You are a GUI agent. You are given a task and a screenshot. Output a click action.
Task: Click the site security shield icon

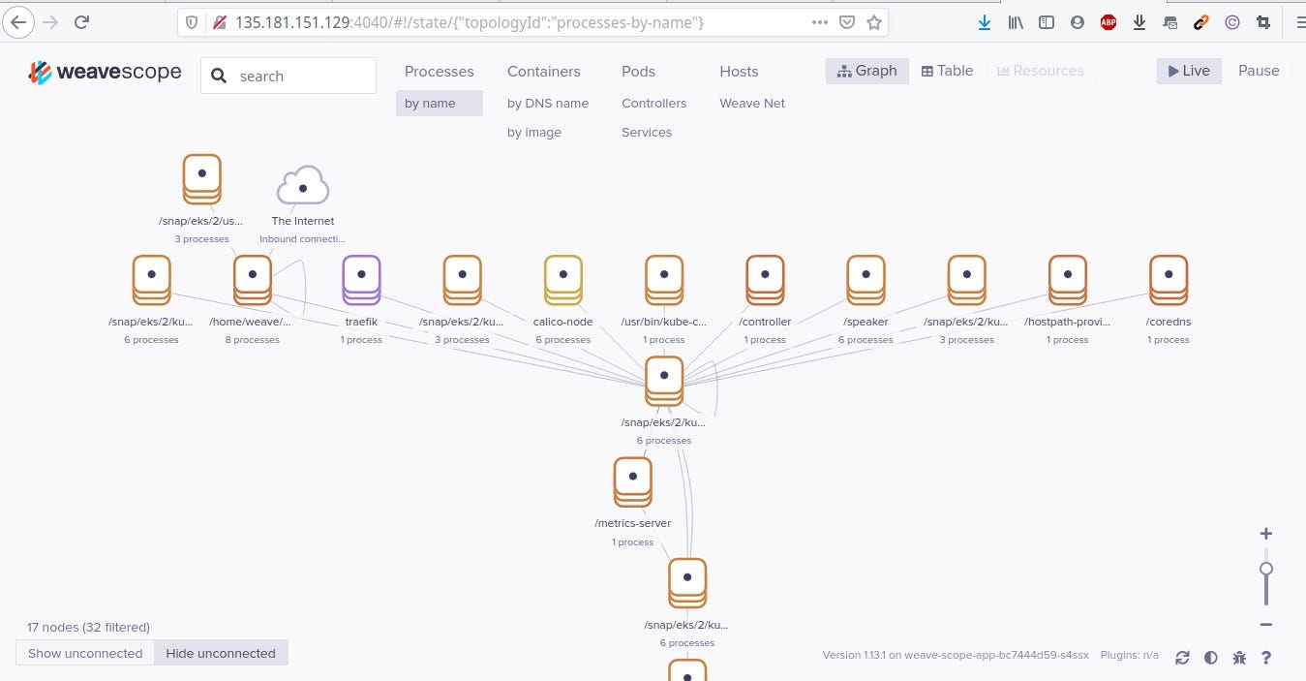[192, 21]
